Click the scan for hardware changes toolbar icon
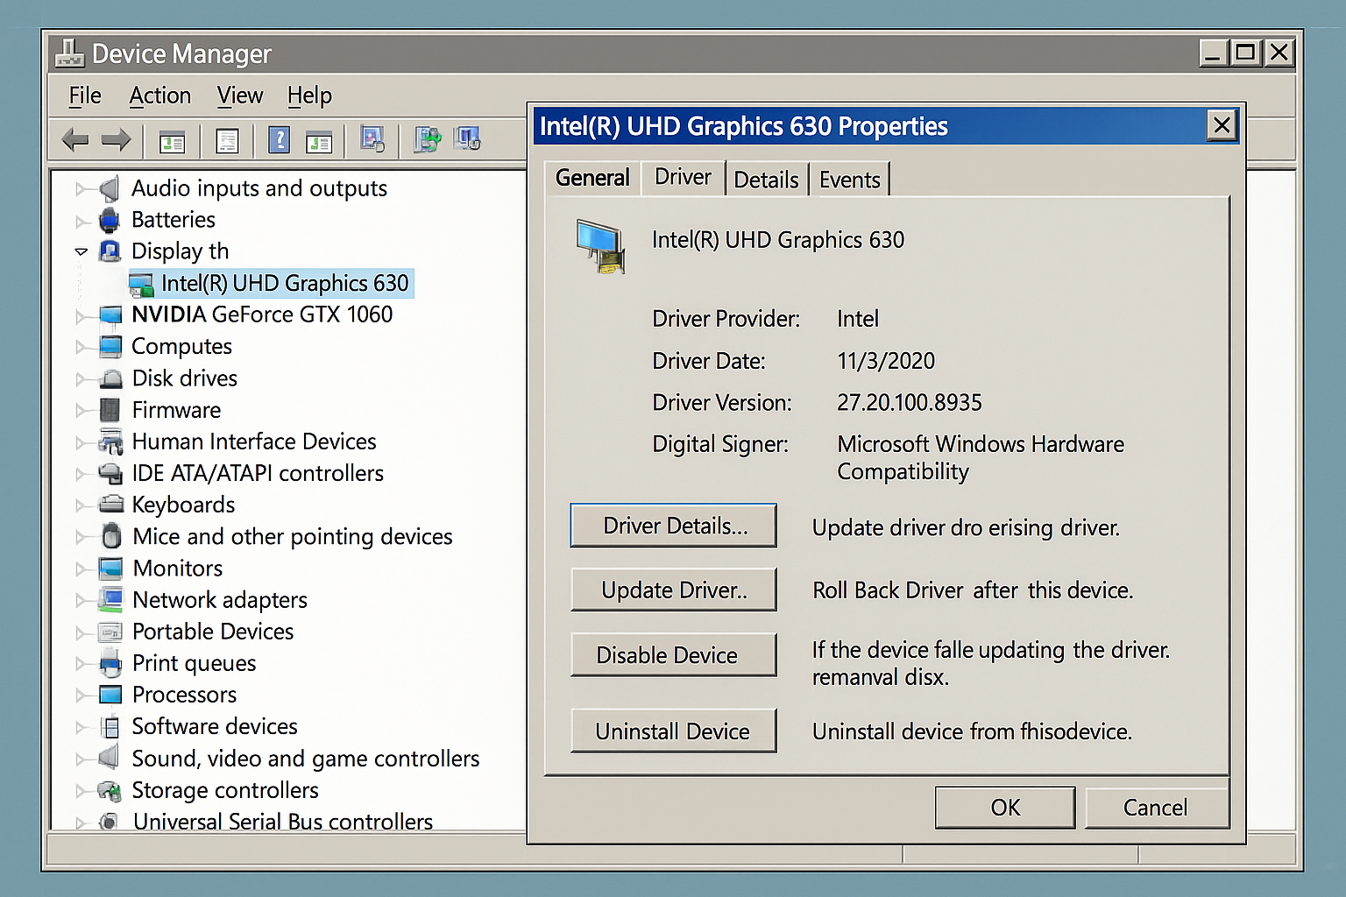The image size is (1346, 897). click(372, 139)
